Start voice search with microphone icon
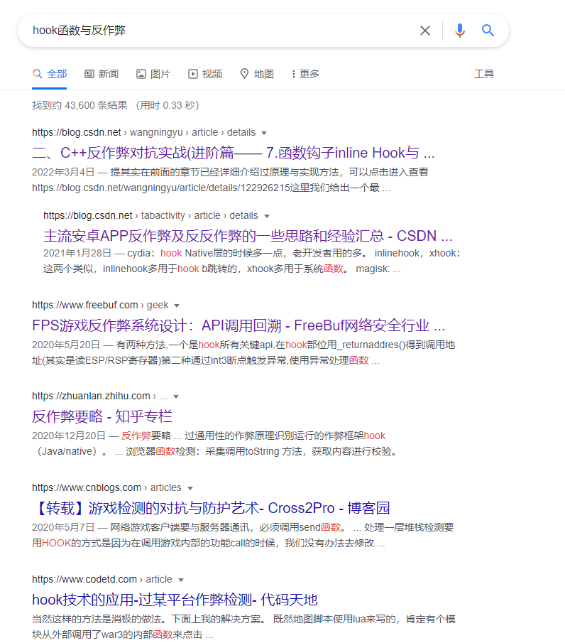 coord(460,31)
